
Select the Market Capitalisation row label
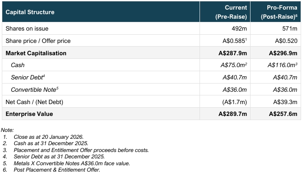click(x=36, y=53)
